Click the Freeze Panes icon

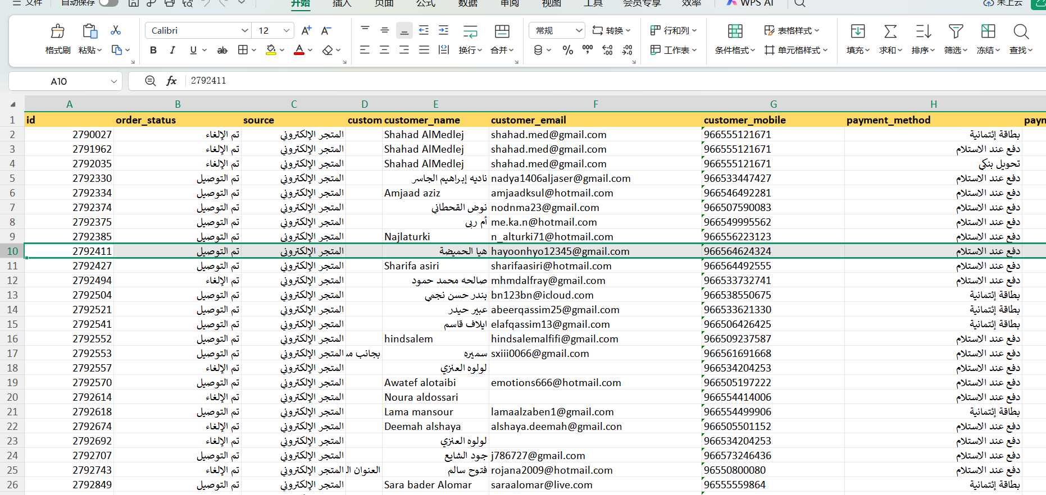pyautogui.click(x=988, y=31)
